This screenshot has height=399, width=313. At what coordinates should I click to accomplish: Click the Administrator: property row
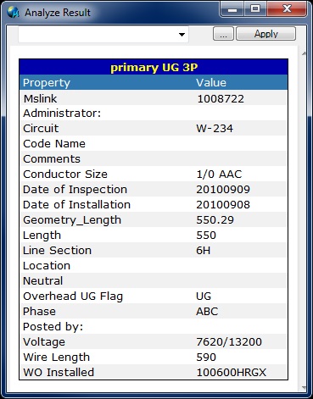click(154, 114)
